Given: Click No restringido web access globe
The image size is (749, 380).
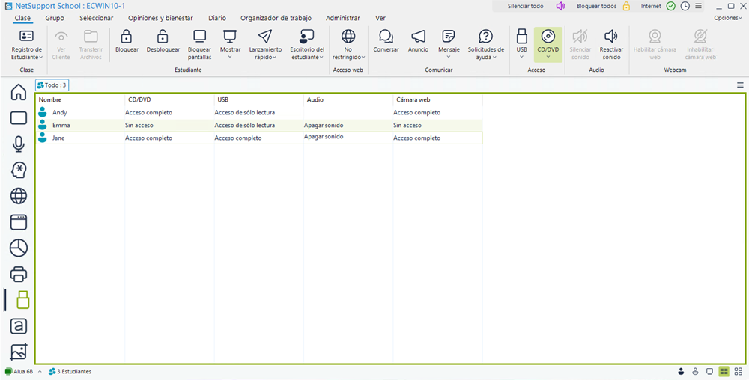Looking at the screenshot, I should (x=349, y=36).
